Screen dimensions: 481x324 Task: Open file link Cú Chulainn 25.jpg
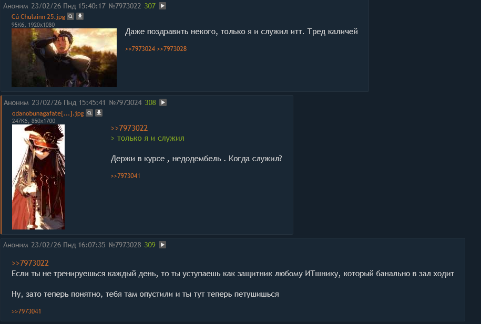(38, 17)
